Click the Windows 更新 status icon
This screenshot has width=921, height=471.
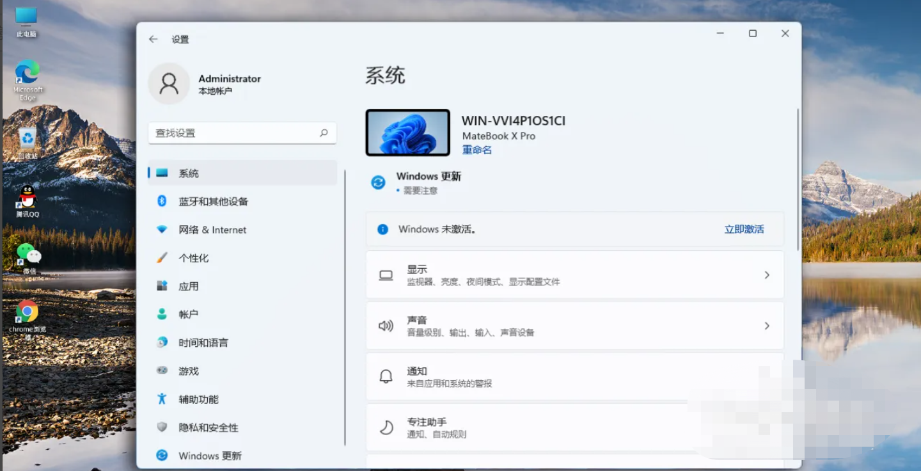coord(378,182)
